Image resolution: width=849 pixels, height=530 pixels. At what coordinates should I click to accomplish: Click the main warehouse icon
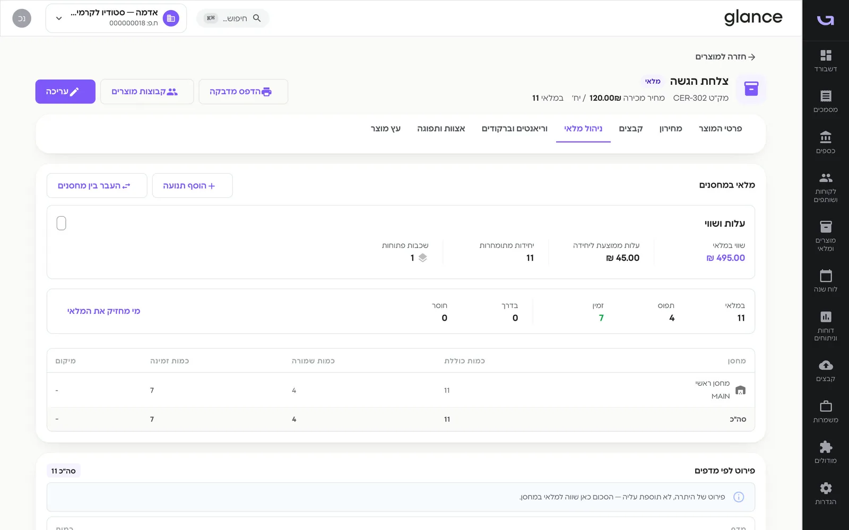tap(741, 390)
